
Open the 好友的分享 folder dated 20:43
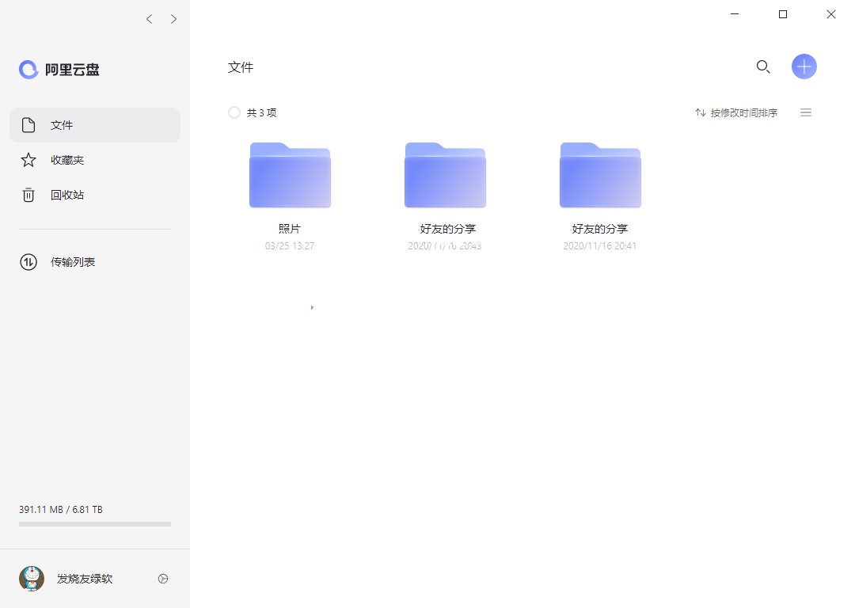click(445, 175)
